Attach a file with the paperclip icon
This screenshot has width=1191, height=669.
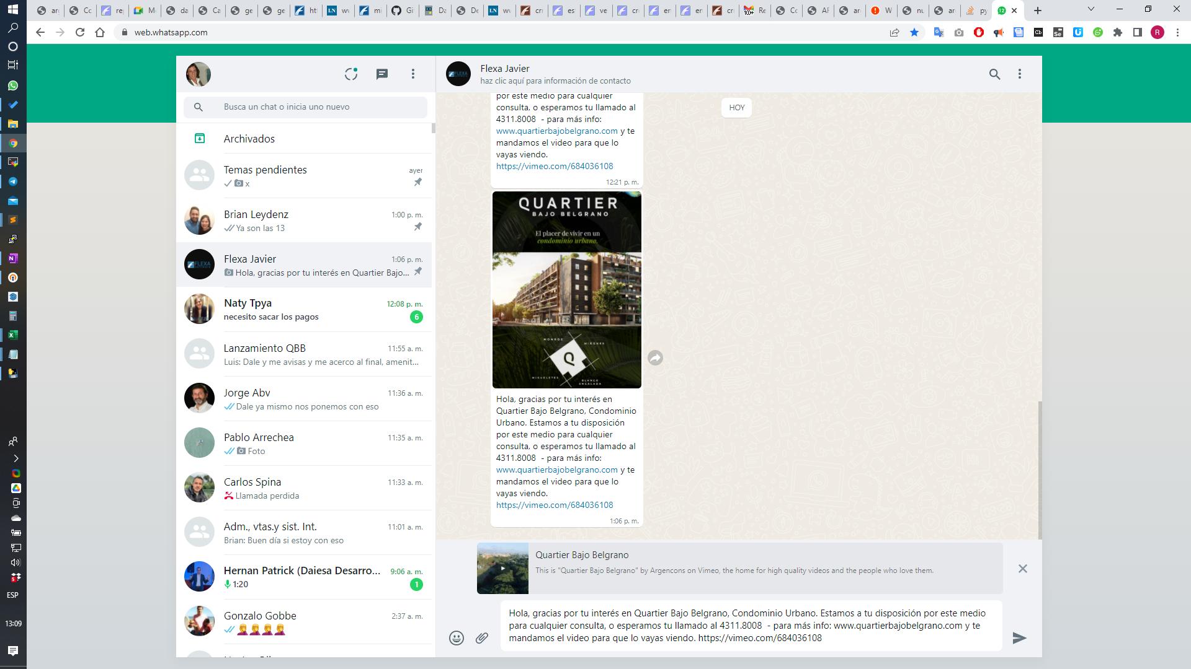482,638
